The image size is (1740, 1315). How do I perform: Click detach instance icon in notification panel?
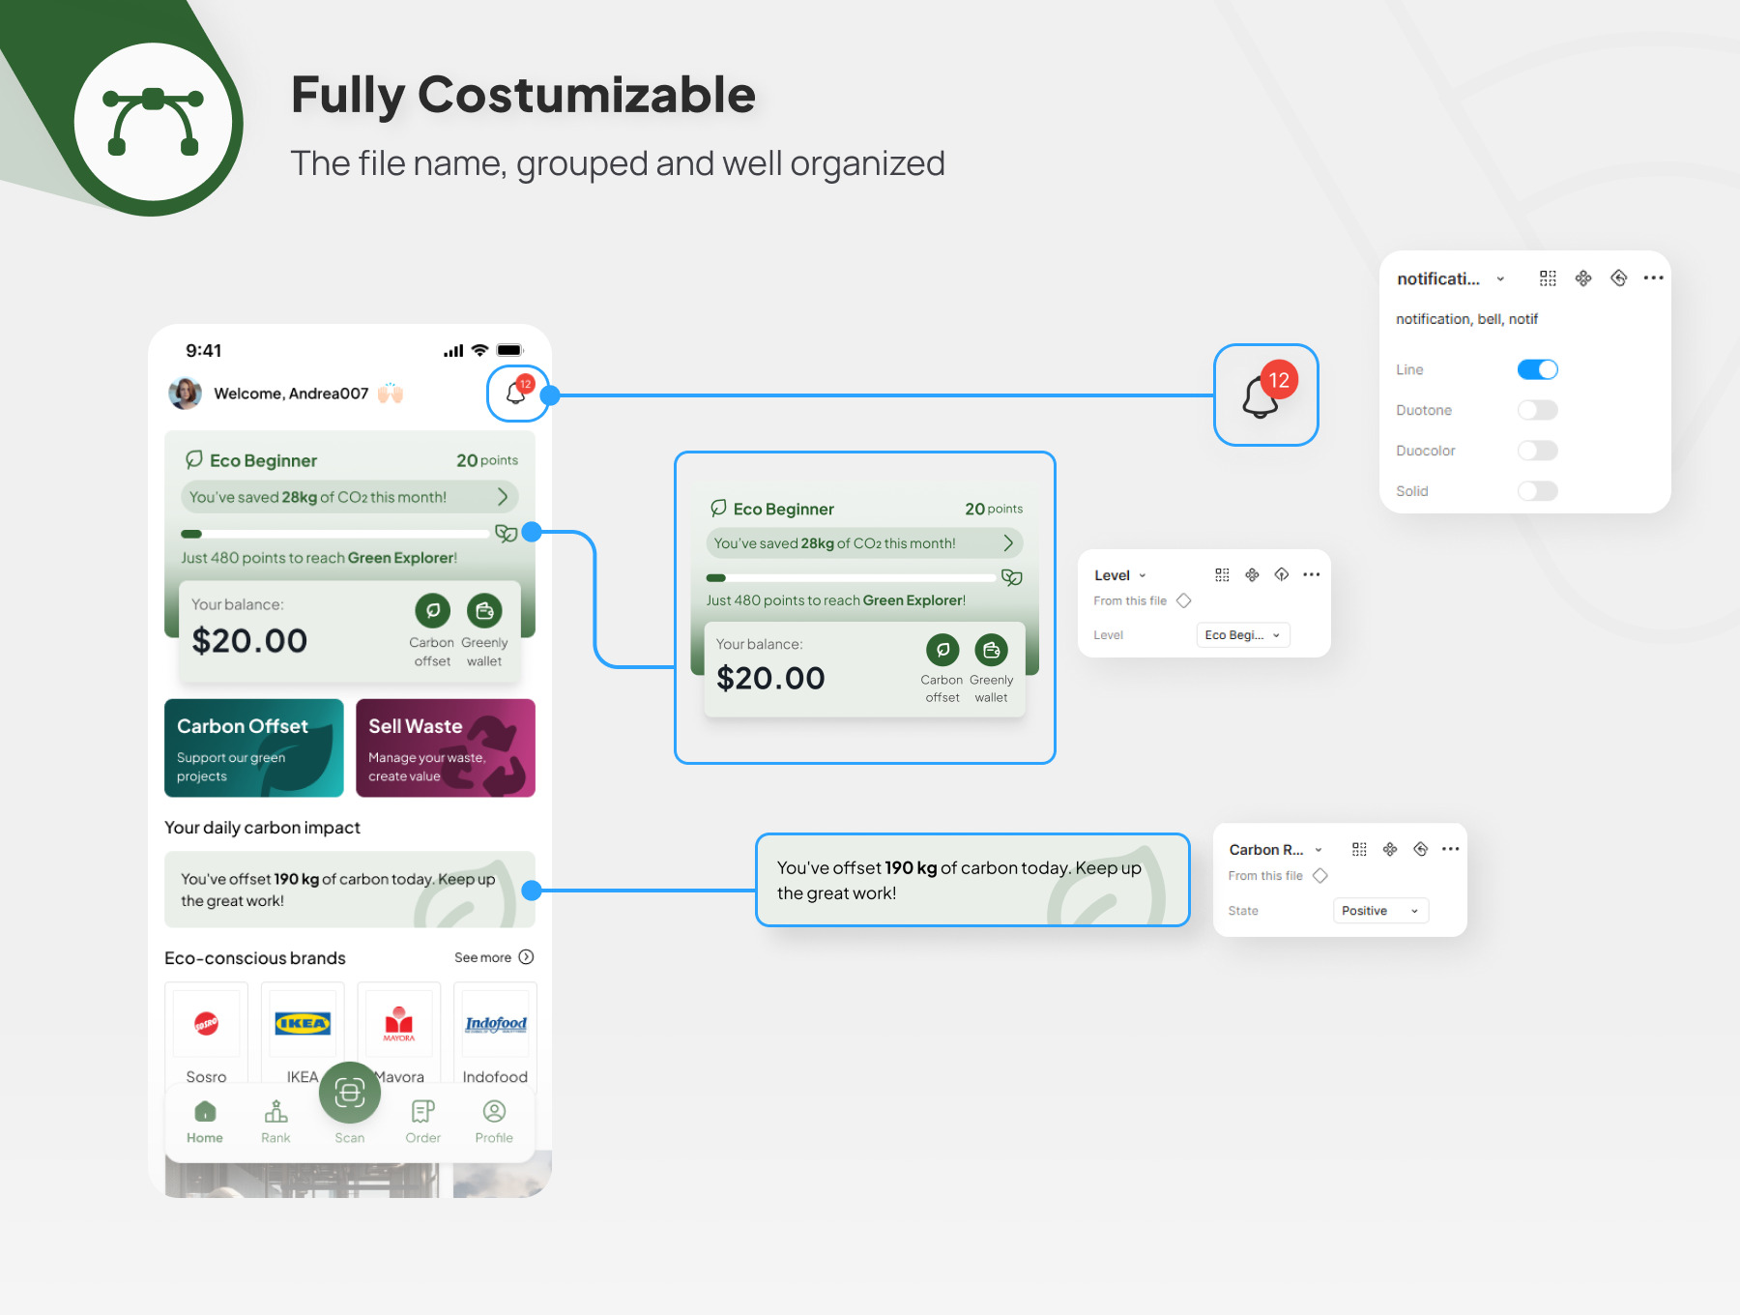tap(1619, 278)
